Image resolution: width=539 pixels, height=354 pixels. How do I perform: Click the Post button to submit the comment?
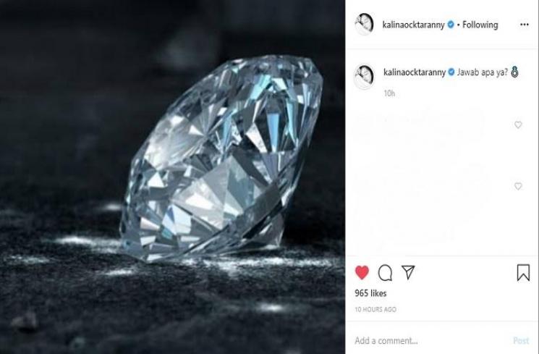(x=521, y=340)
